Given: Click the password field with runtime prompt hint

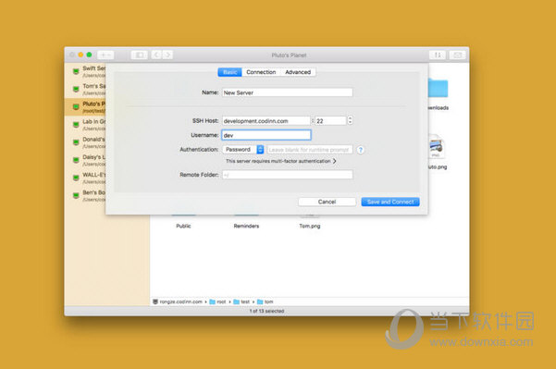Looking at the screenshot, I should point(310,150).
